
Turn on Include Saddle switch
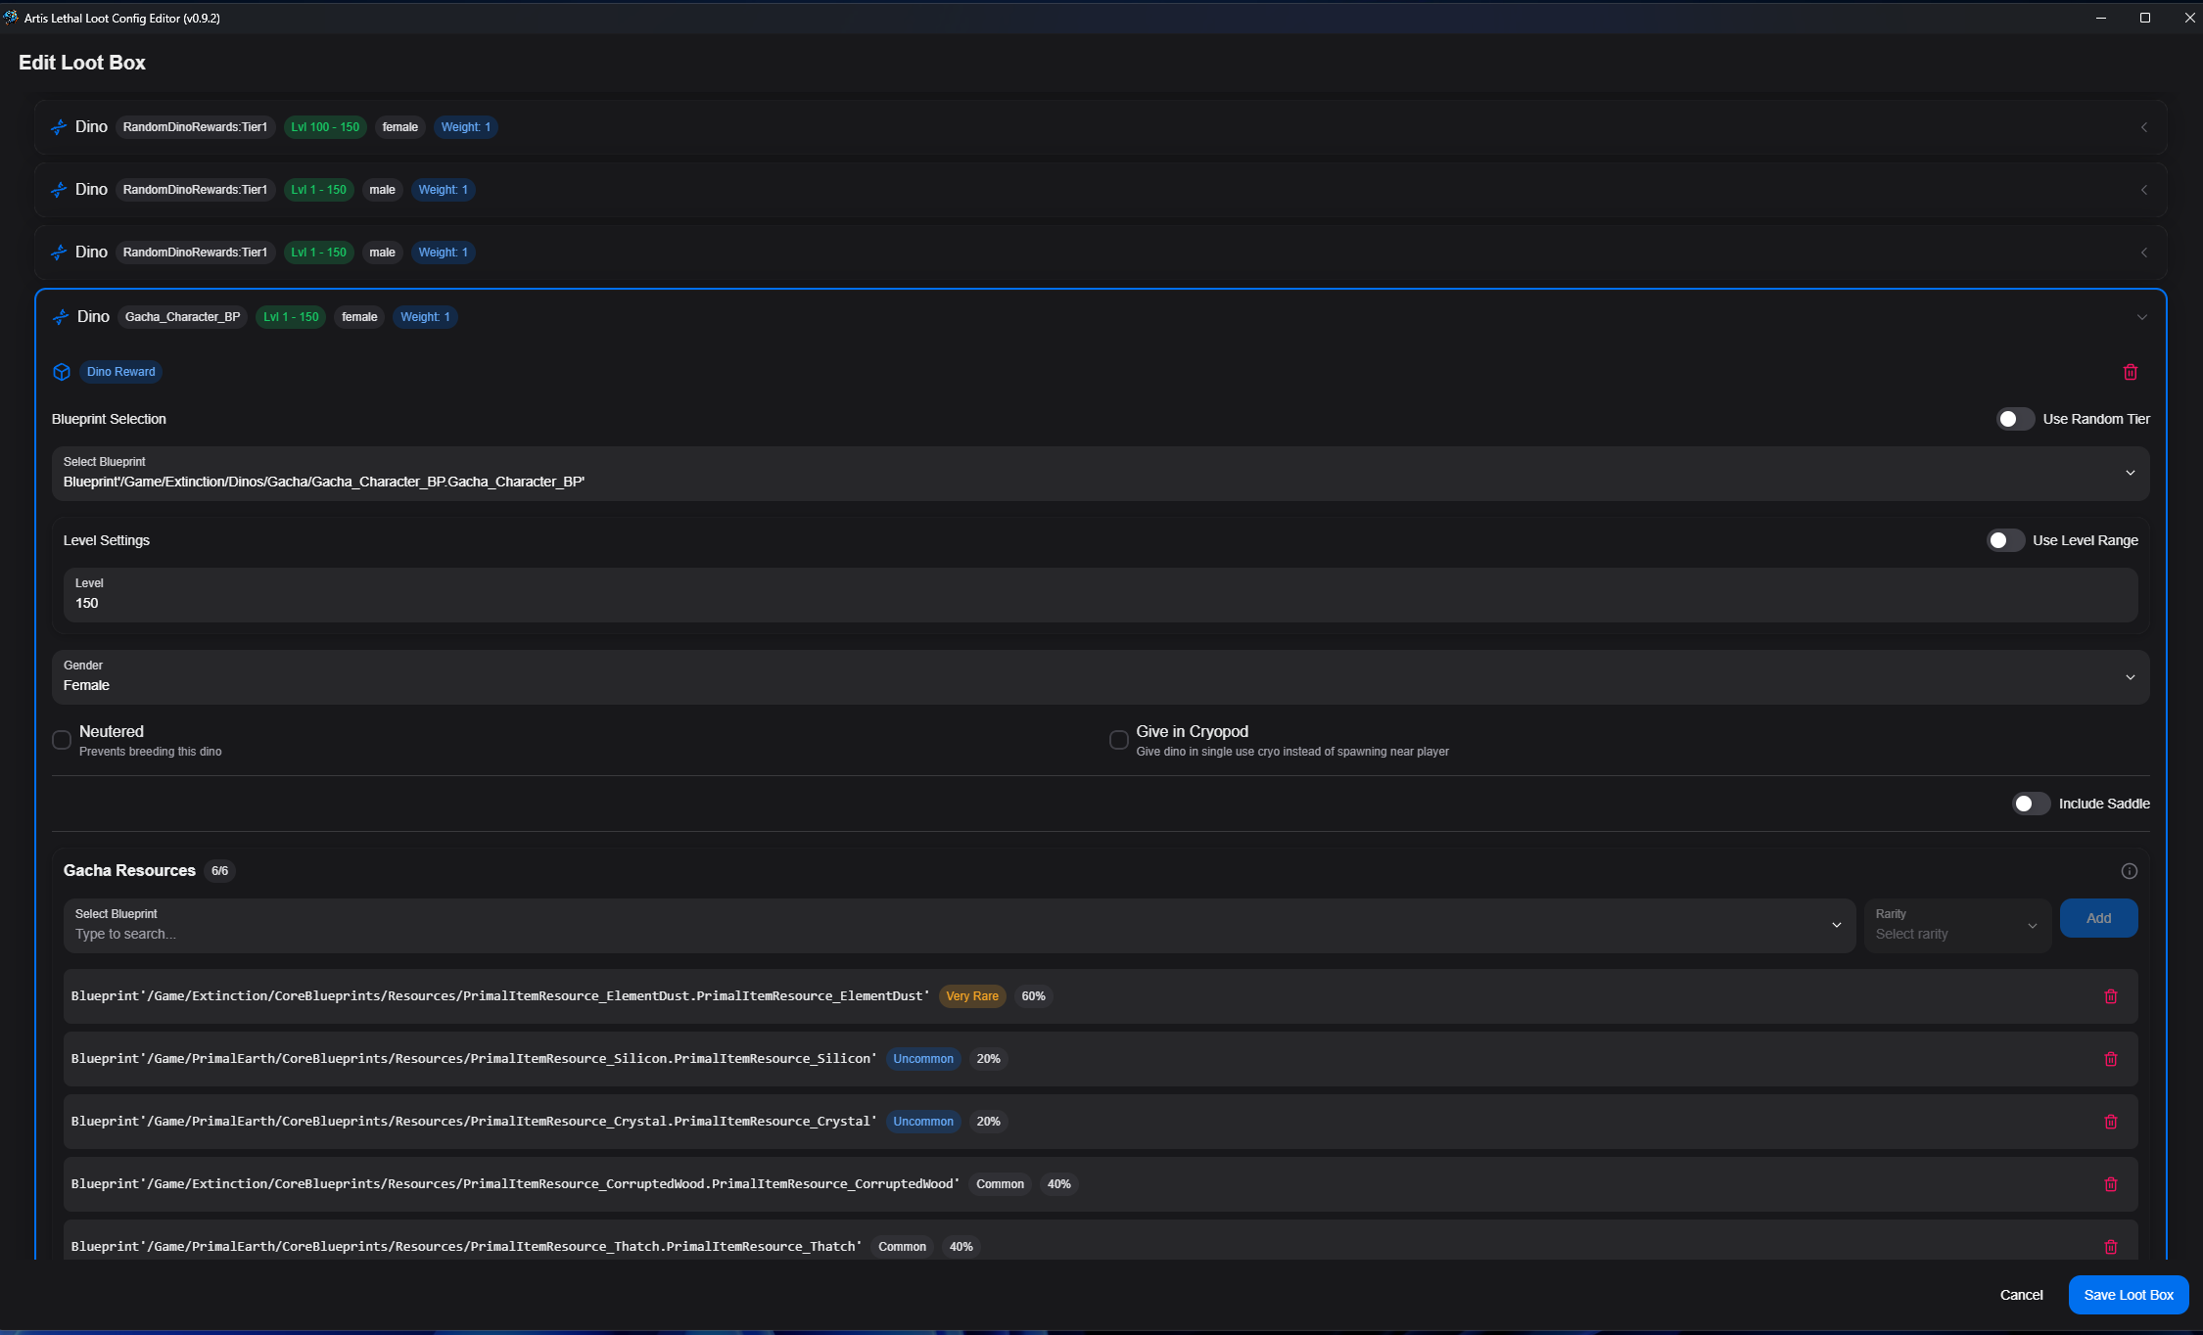2031,804
